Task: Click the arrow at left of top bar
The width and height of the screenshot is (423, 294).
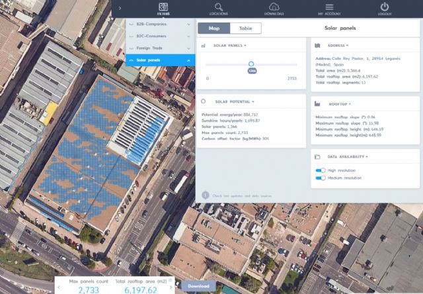Action: (x=120, y=9)
